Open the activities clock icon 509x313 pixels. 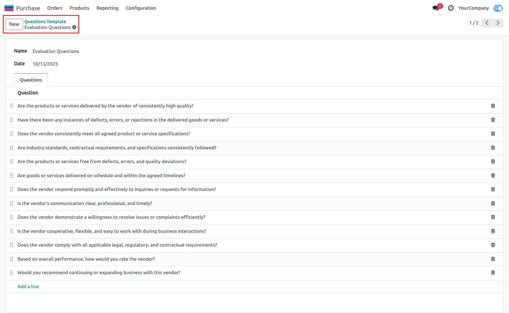[451, 8]
